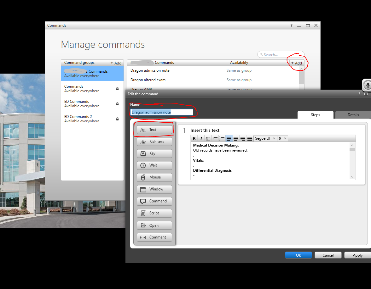Center align the text
Viewport: 371px width, 289px height.
click(x=236, y=139)
